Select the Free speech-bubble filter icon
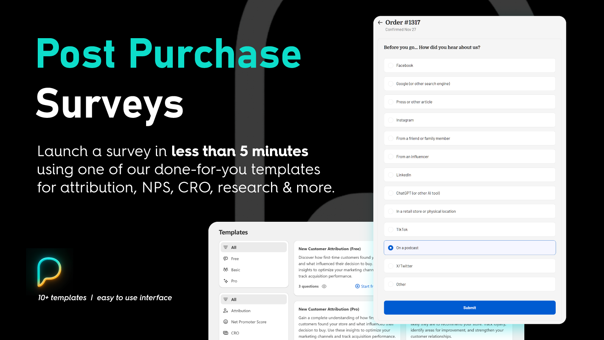This screenshot has width=604, height=340. 226,258
